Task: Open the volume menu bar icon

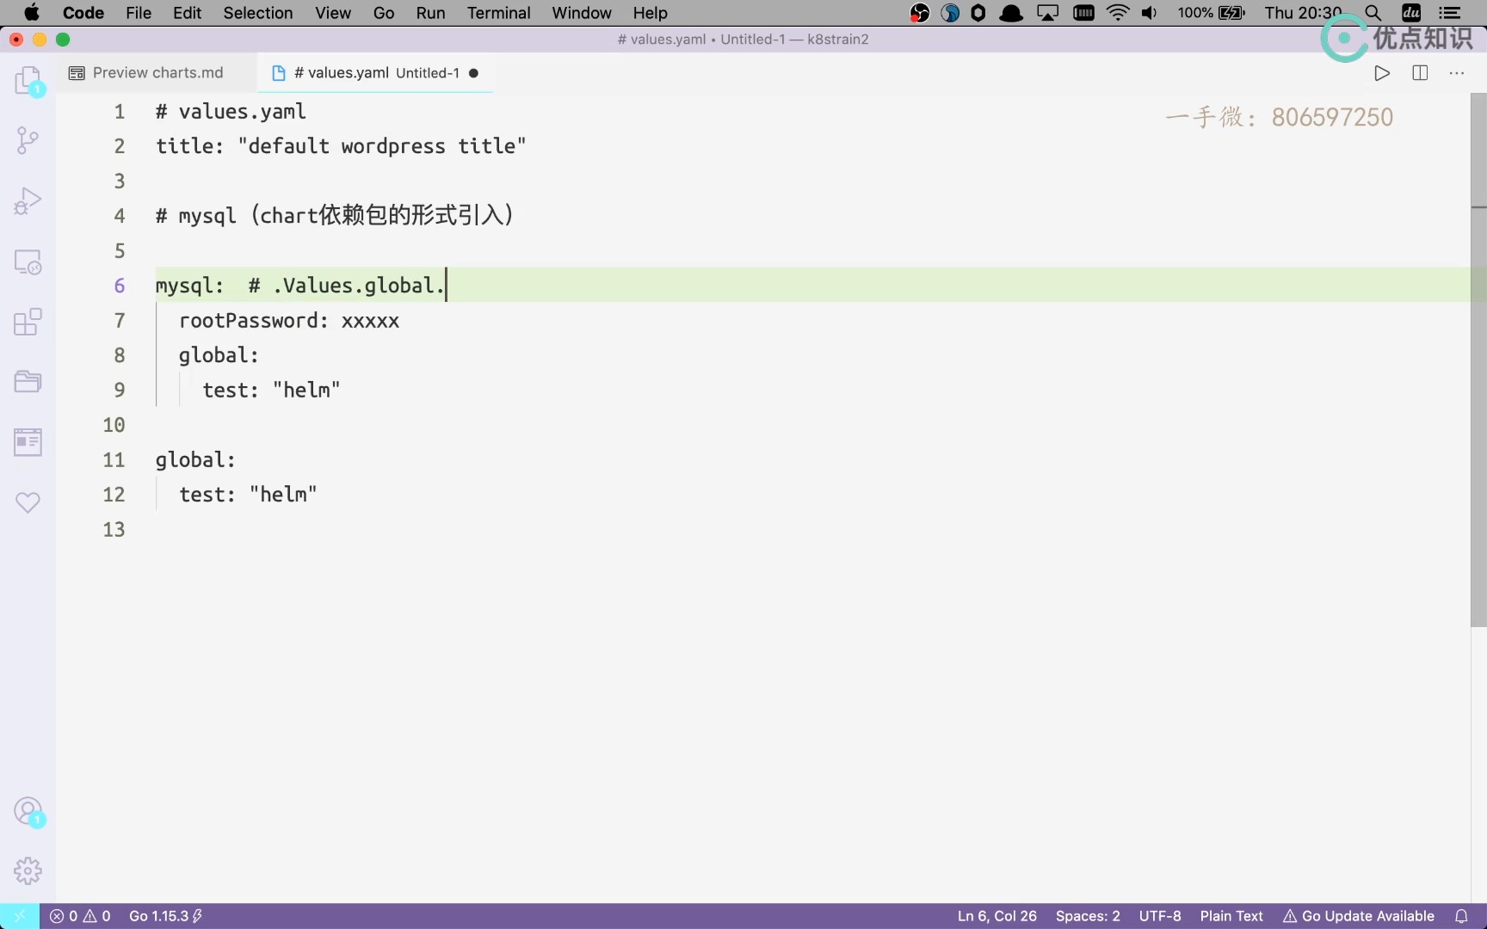Action: point(1149,13)
